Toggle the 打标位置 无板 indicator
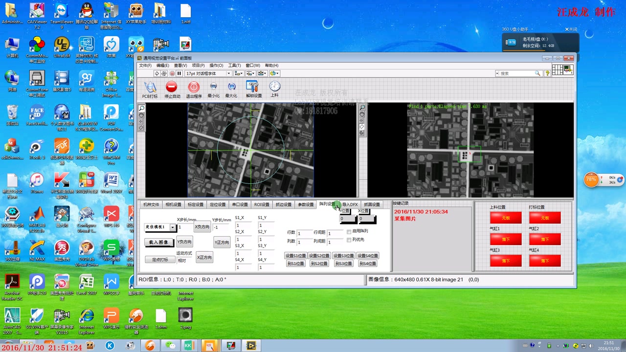Screen dimensions: 626x352 click(545, 218)
